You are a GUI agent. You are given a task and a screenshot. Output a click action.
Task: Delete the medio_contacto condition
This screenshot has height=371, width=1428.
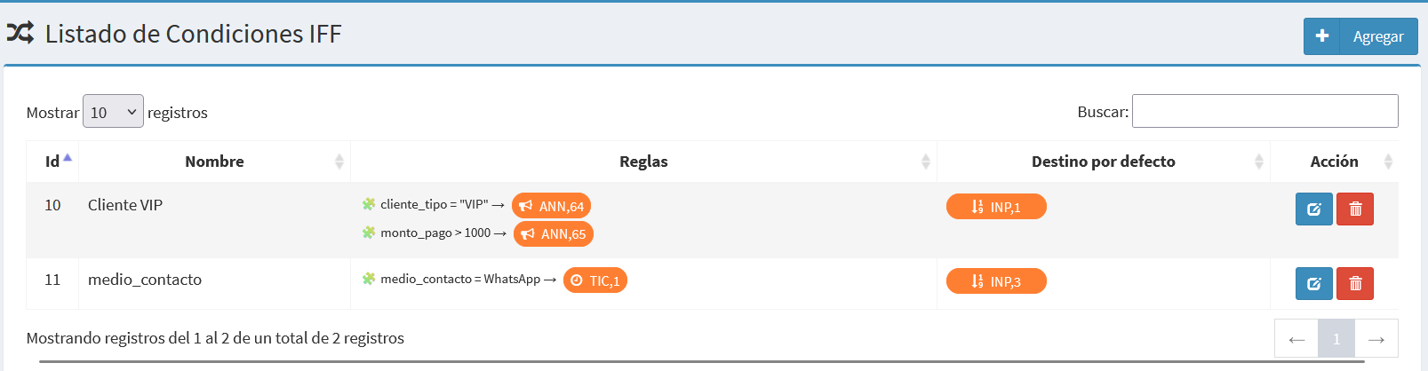pos(1355,284)
